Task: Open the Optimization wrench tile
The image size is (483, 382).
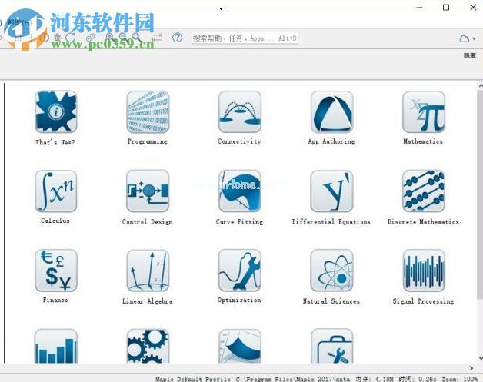Action: 240,271
